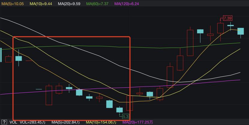Click the 5.3 low price marker

126,117
